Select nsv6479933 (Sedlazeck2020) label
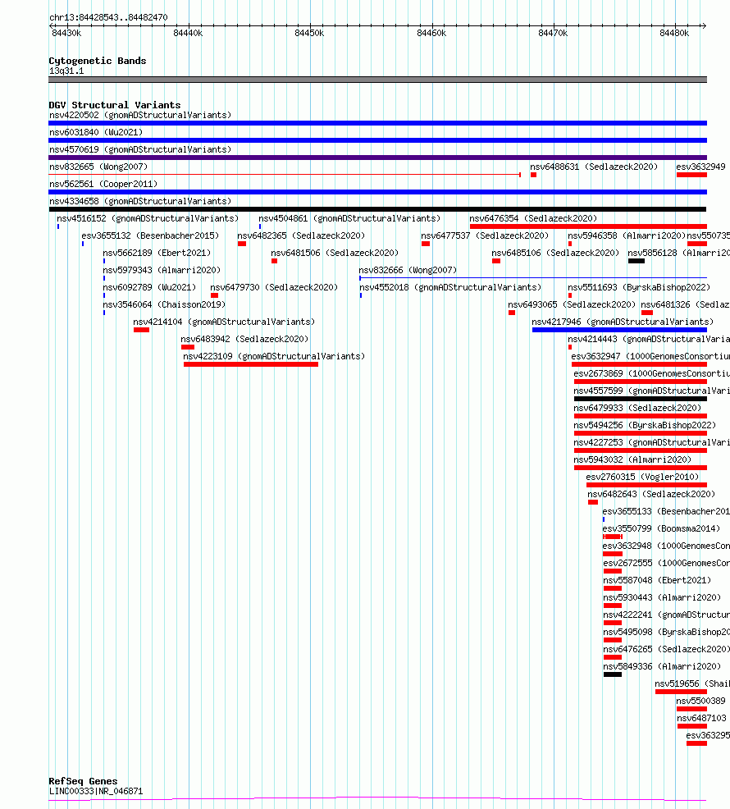 point(637,408)
